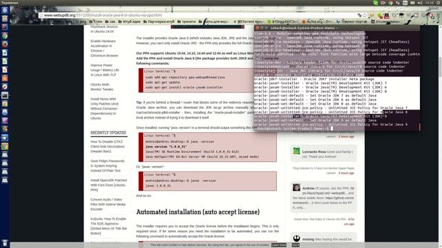This screenshot has width=442, height=248.
Task: Click motang's comment avatar
Action: [296, 239]
